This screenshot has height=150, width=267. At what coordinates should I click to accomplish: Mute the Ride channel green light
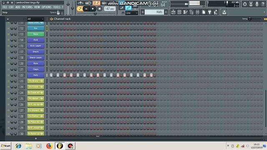click(x=8, y=63)
